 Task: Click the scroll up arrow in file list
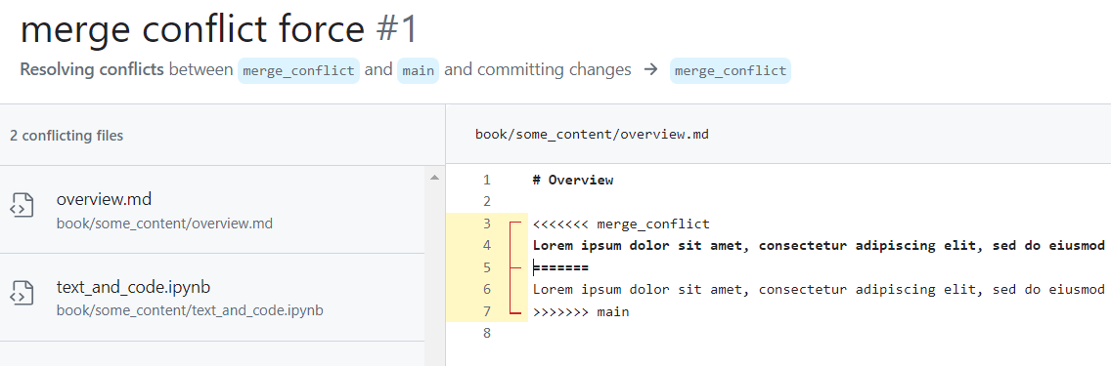click(435, 177)
